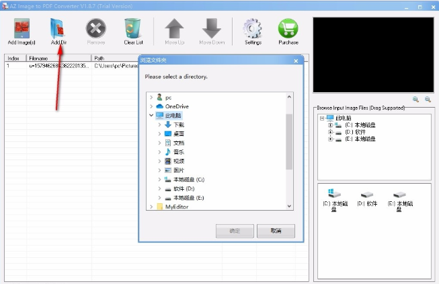Click the Add Image(s) toolbar icon
The width and height of the screenshot is (439, 284).
point(22,28)
